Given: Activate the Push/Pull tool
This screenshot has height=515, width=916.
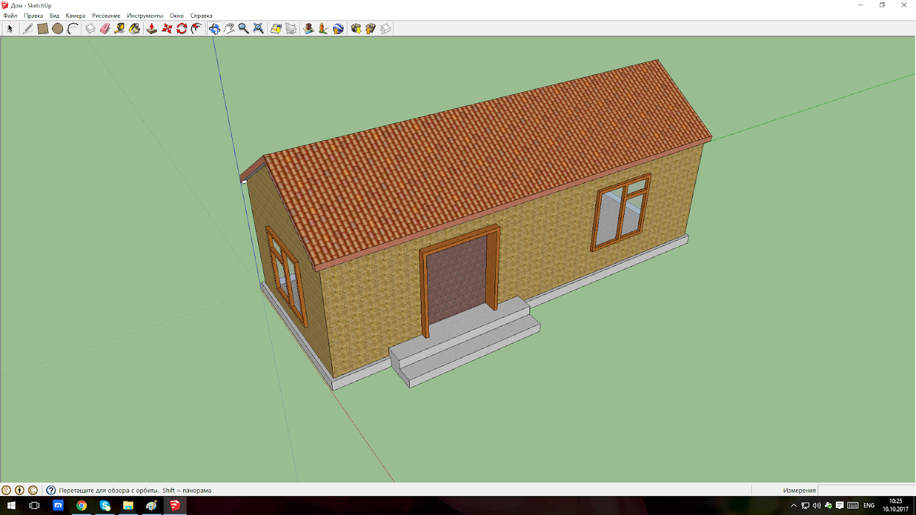Looking at the screenshot, I should pyautogui.click(x=152, y=29).
